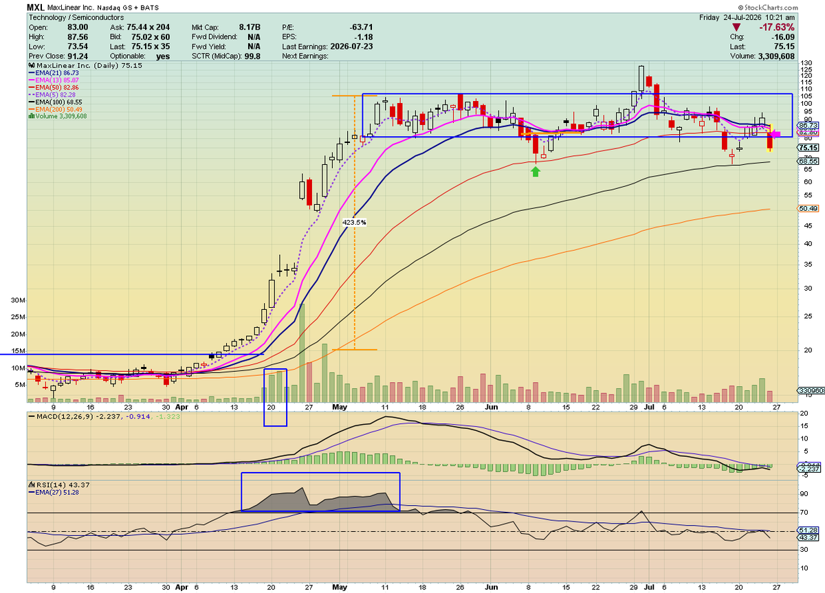Click the 86.73 price tag on right axis
The image size is (825, 593).
click(807, 127)
